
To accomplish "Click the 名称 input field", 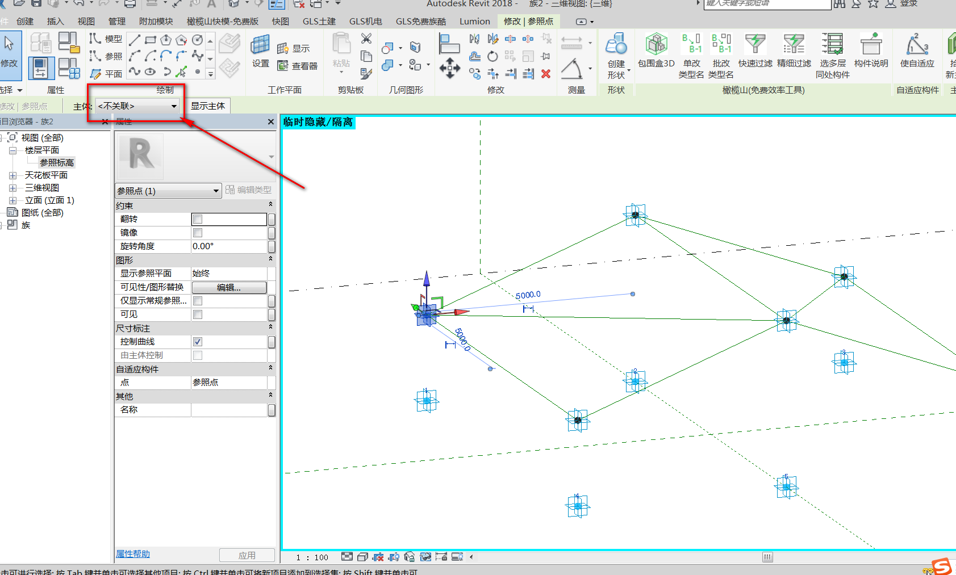I will 229,410.
